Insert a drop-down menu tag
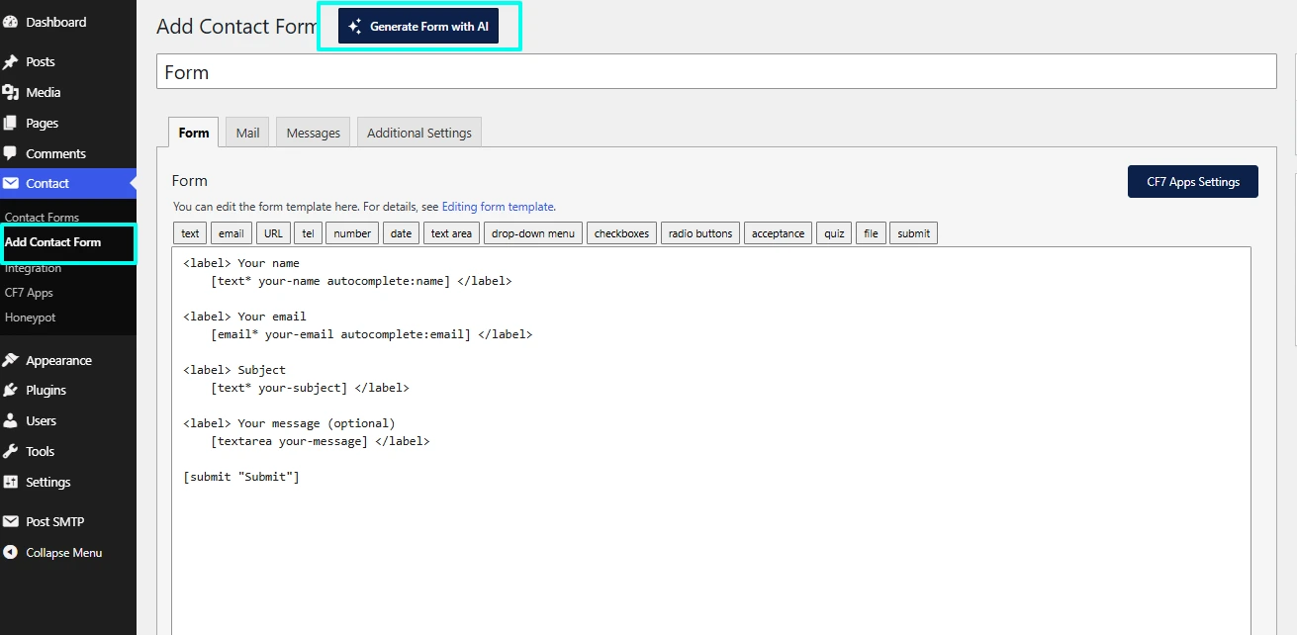Image resolution: width=1297 pixels, height=635 pixels. pyautogui.click(x=533, y=233)
